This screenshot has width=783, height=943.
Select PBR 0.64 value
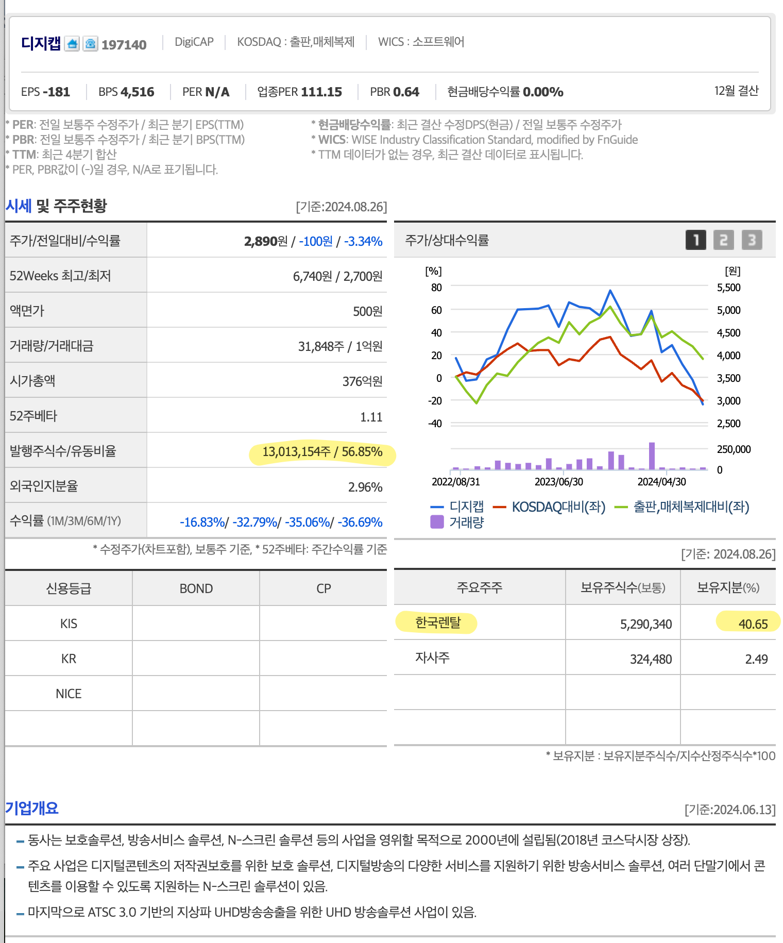395,92
